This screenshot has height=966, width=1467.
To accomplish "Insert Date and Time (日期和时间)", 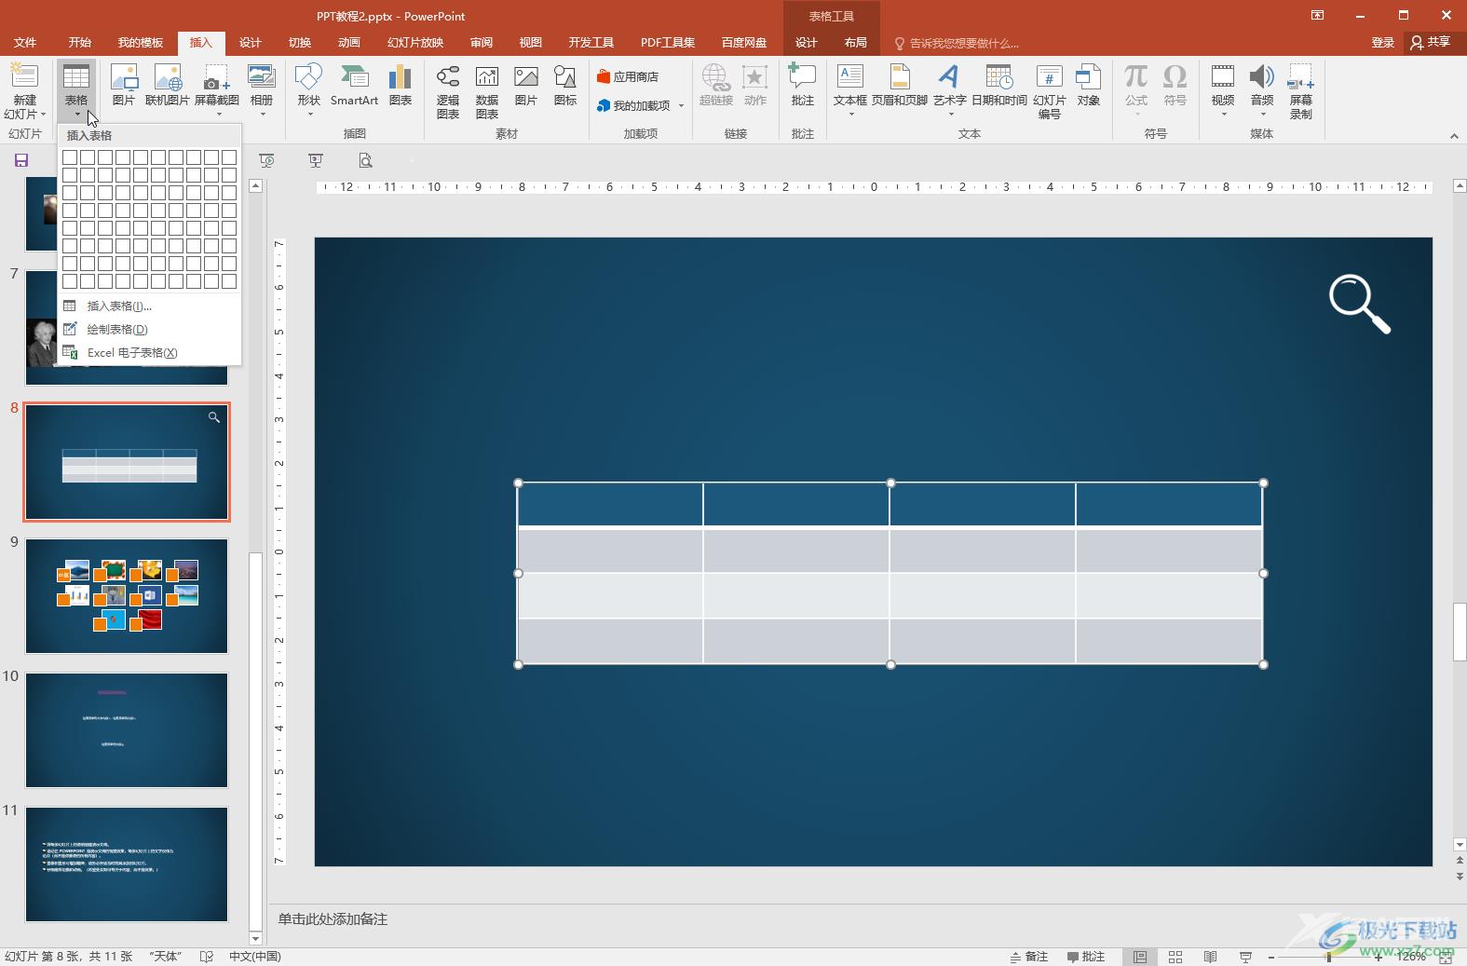I will click(x=998, y=85).
